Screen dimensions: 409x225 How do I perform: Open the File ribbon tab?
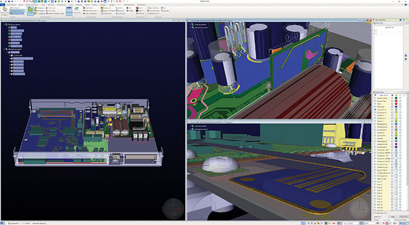(2, 5)
